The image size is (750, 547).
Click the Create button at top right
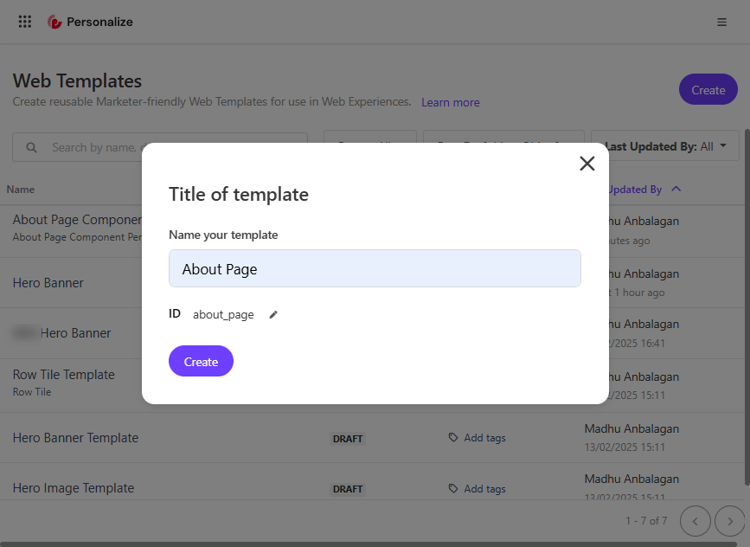[x=708, y=90]
